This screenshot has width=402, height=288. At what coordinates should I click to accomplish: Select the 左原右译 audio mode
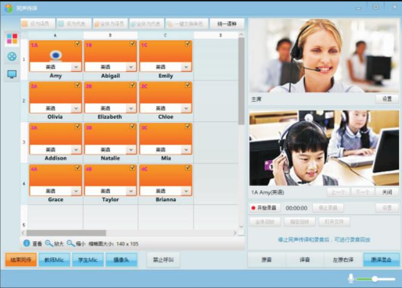[343, 260]
